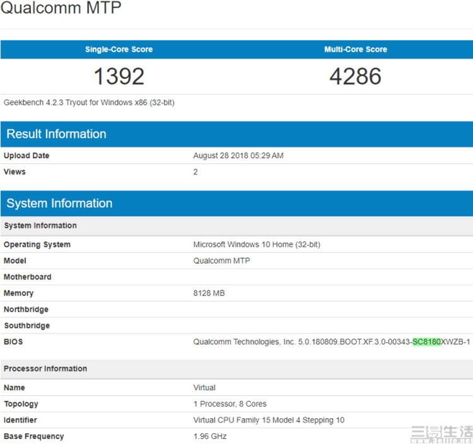Select the Single-Core Score header
The image size is (473, 444).
click(x=119, y=49)
